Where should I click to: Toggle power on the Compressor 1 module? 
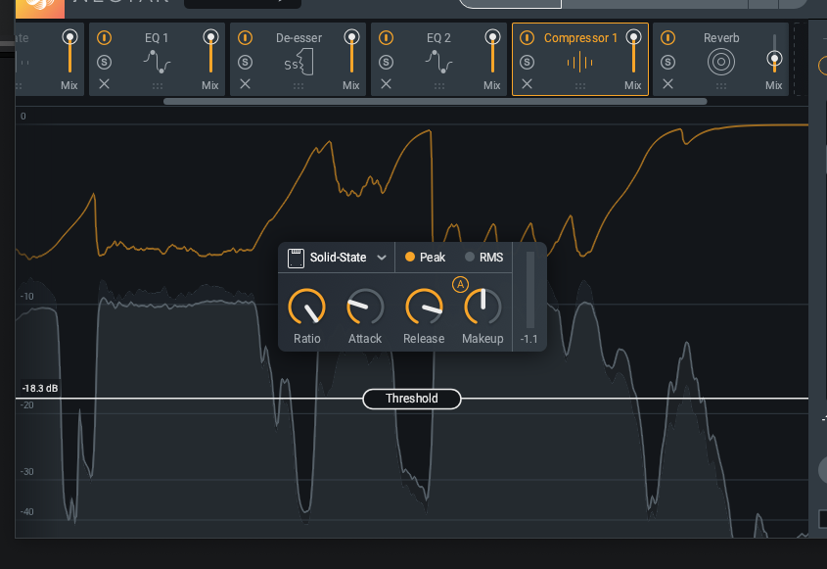coord(526,37)
